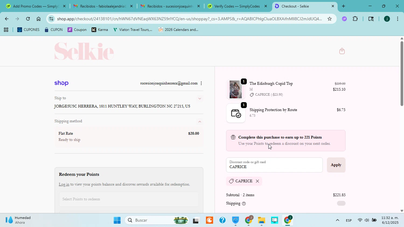Bookmark this page with the star icon
Image resolution: width=404 pixels, height=227 pixels.
pos(329,19)
